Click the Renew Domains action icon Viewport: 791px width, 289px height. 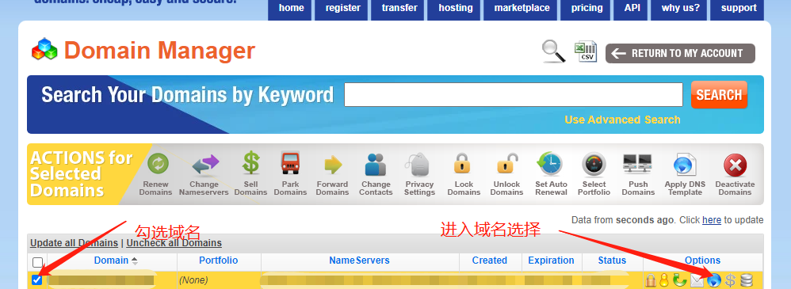click(158, 165)
